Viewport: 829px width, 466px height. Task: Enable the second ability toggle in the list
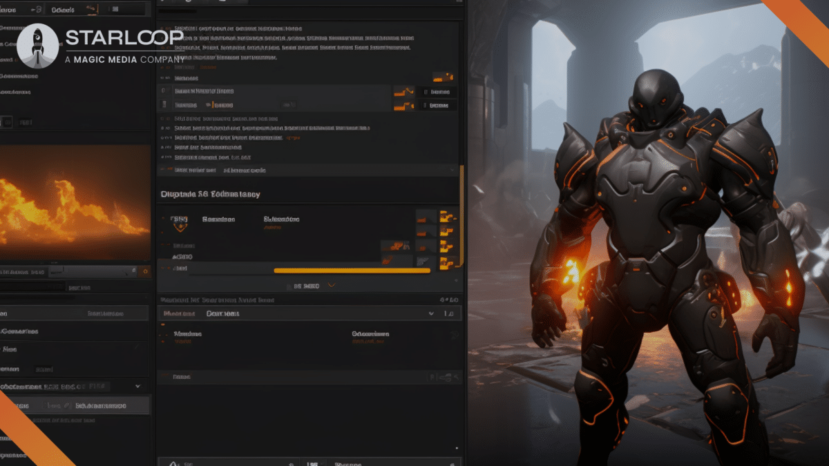(x=164, y=104)
